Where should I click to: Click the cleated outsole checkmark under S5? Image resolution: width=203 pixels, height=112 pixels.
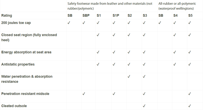[x=190, y=106]
